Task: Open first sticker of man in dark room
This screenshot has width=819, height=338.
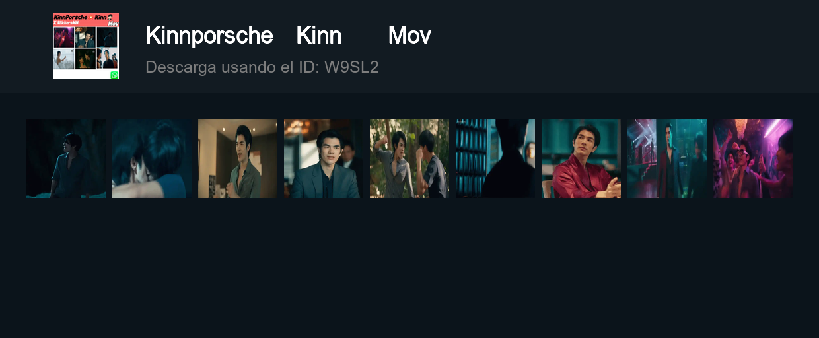Action: click(66, 158)
